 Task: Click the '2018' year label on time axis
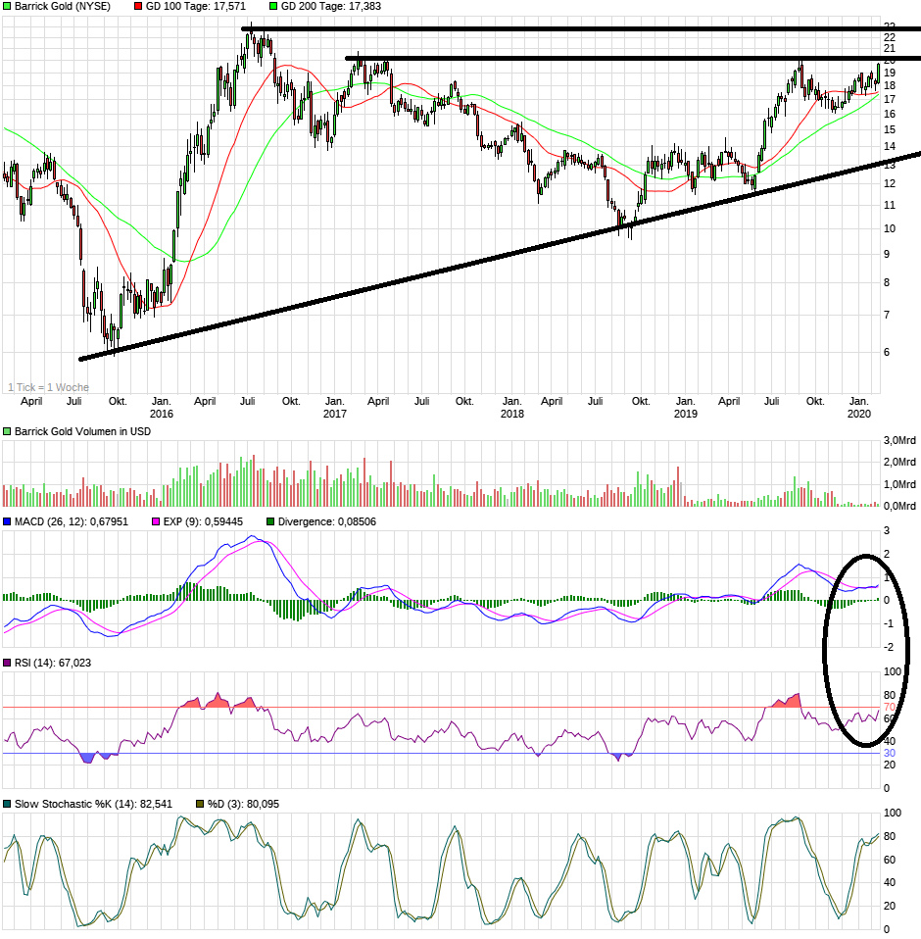[511, 414]
